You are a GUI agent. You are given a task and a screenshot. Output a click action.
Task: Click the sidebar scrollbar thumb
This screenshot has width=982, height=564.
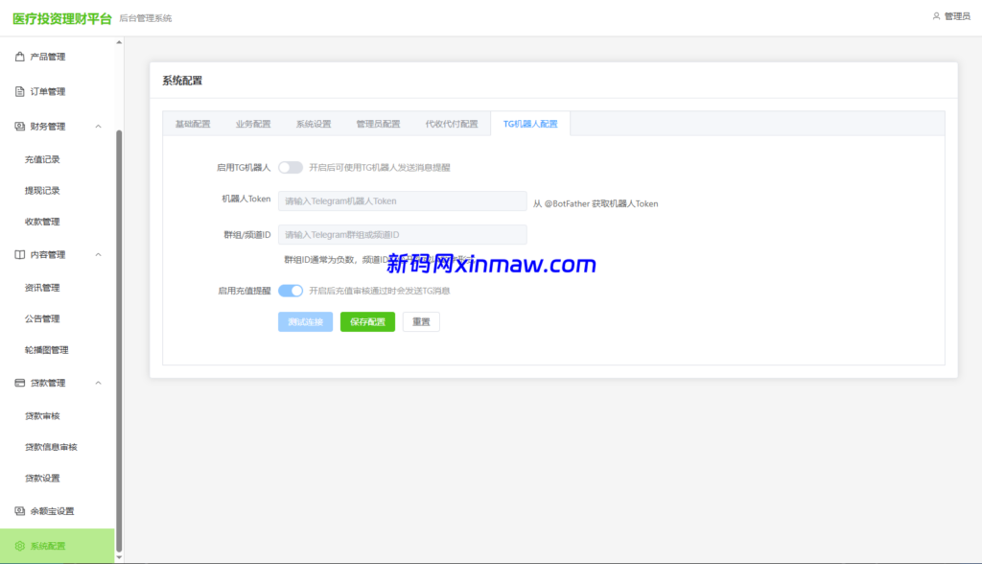click(119, 341)
